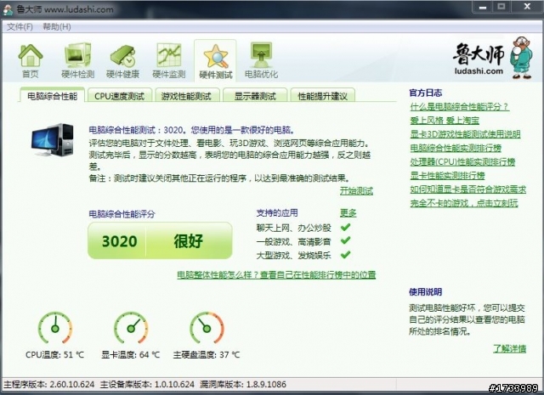Open 显卡3D游戏性能测试使用说明 link
This screenshot has width=544, height=395.
(465, 134)
